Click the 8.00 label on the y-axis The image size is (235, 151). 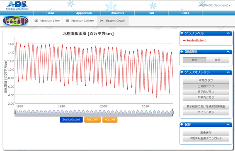[x=11, y=78]
